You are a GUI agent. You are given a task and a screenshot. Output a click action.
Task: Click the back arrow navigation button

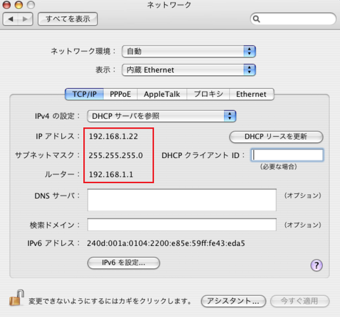click(x=10, y=19)
